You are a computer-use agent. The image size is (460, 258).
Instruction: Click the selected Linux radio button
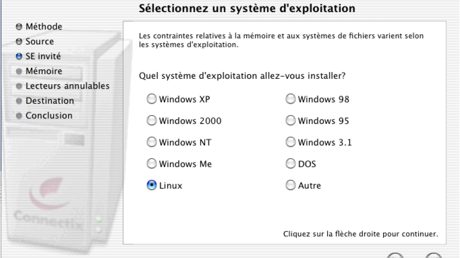pyautogui.click(x=152, y=185)
